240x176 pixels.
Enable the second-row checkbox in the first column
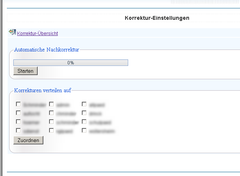click(18, 113)
